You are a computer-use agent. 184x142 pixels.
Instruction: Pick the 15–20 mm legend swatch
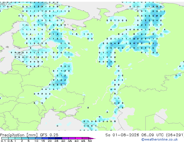pos(45,138)
